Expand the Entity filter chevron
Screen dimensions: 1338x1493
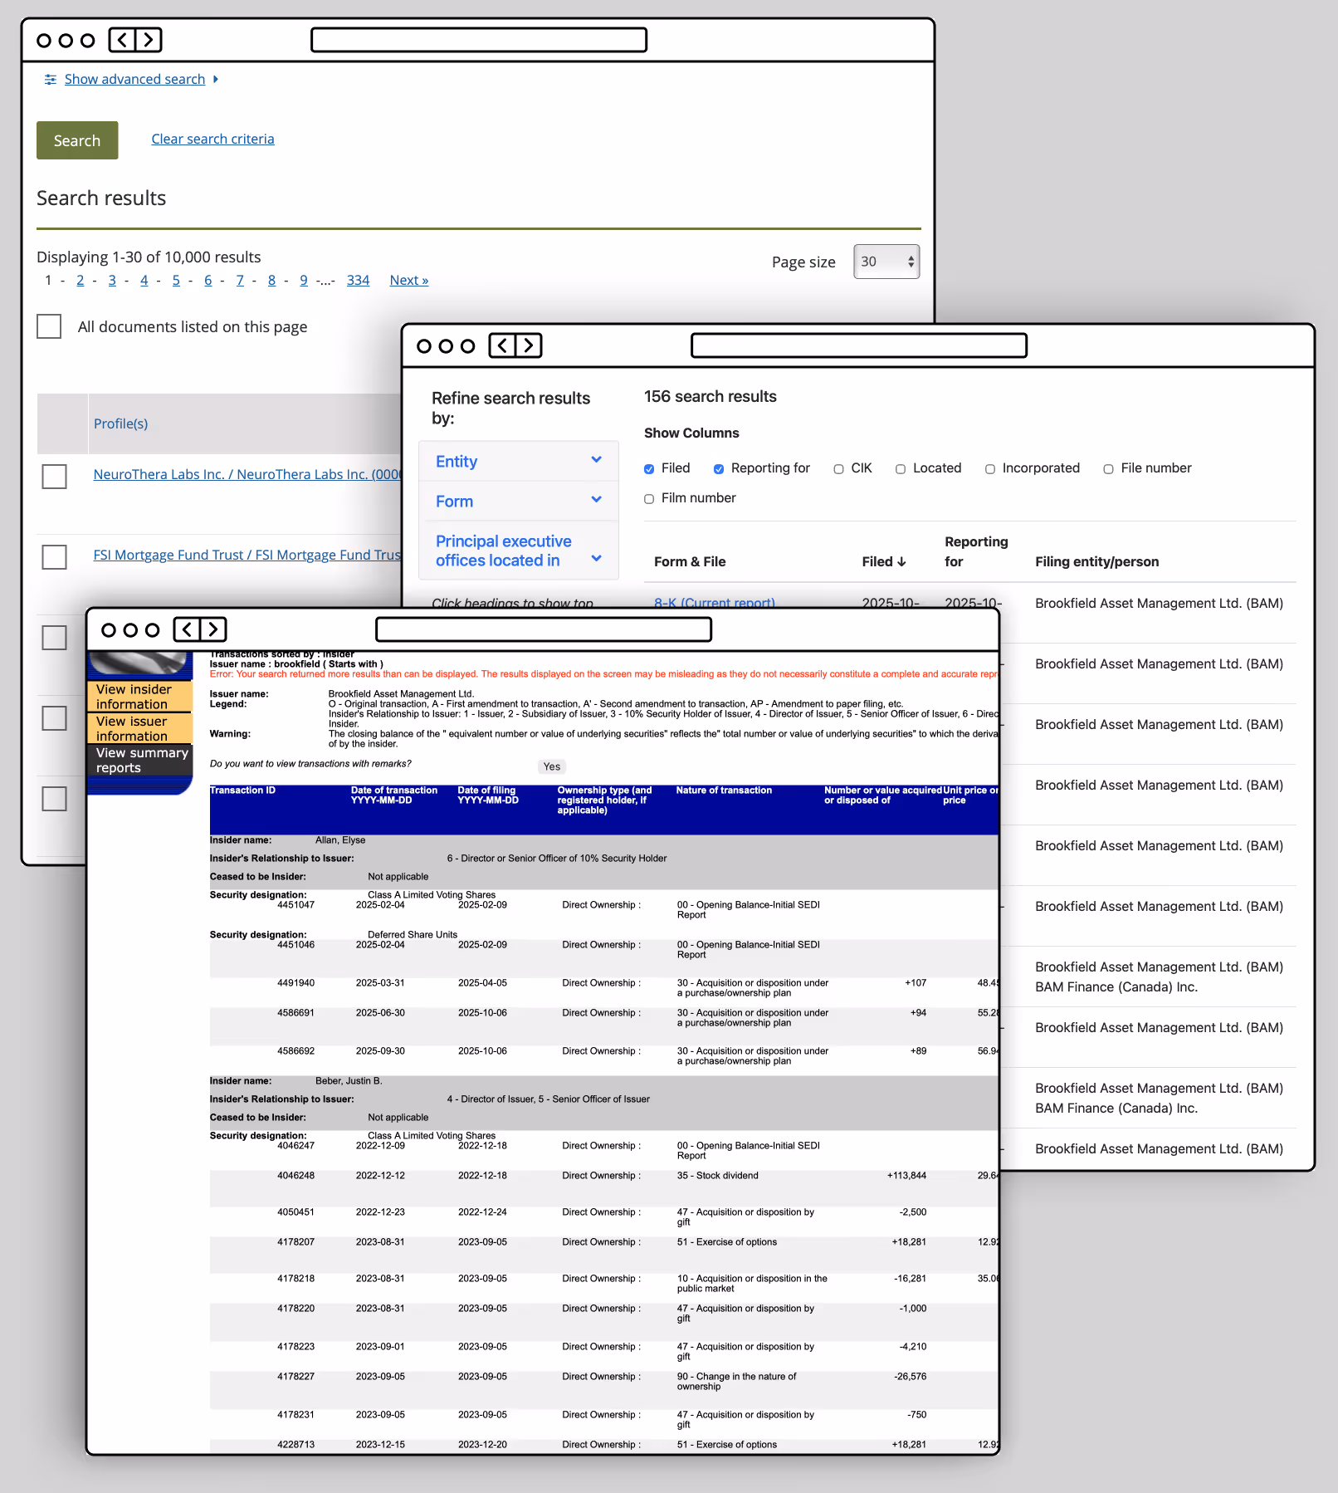pos(596,460)
